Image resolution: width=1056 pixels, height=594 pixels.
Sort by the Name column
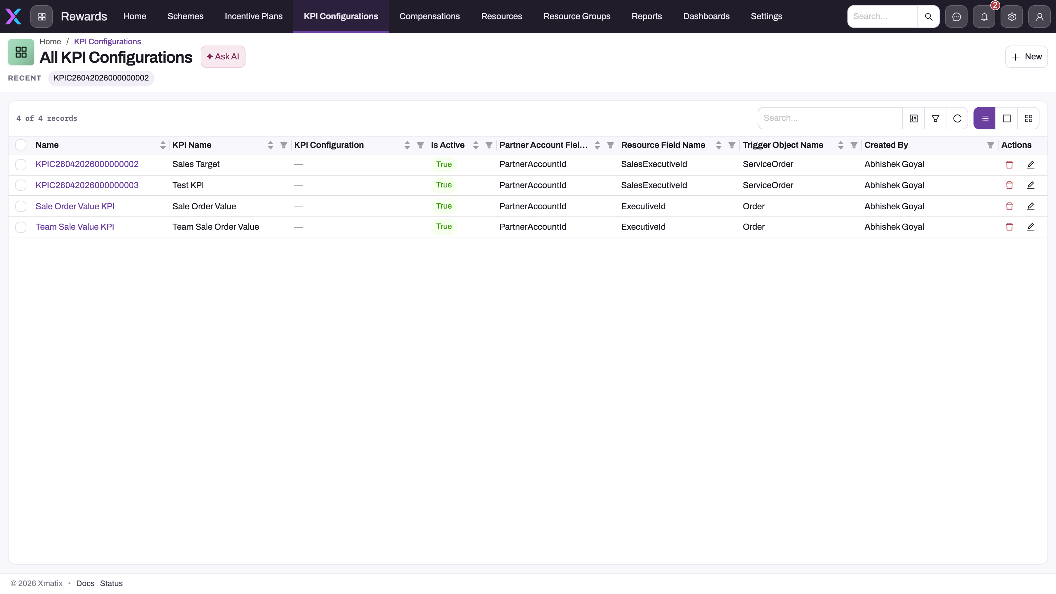tap(163, 145)
